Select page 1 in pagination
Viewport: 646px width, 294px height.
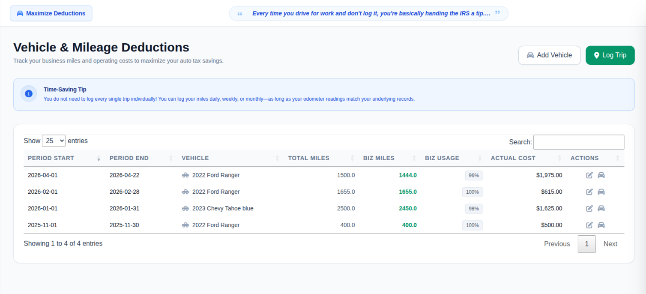coord(586,244)
